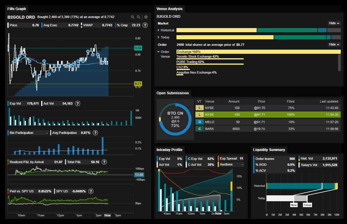Click the Exp Vol 178,471 metric

pos(23,103)
